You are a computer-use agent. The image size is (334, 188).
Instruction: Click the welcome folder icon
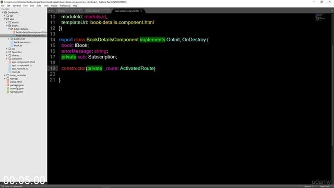(10, 58)
